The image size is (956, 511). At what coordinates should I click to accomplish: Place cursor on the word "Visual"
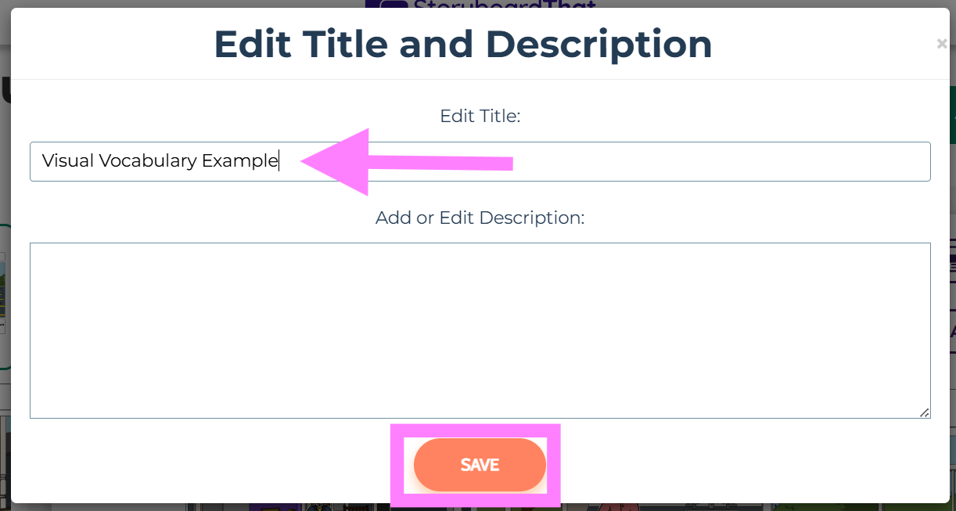[x=67, y=161]
